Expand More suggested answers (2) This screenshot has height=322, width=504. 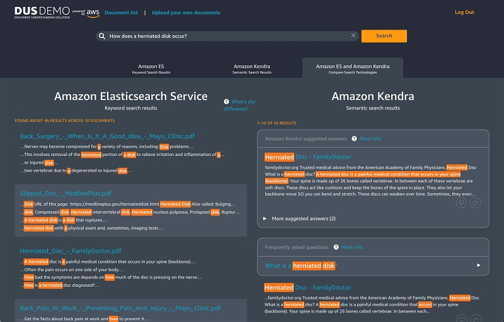[x=300, y=218]
